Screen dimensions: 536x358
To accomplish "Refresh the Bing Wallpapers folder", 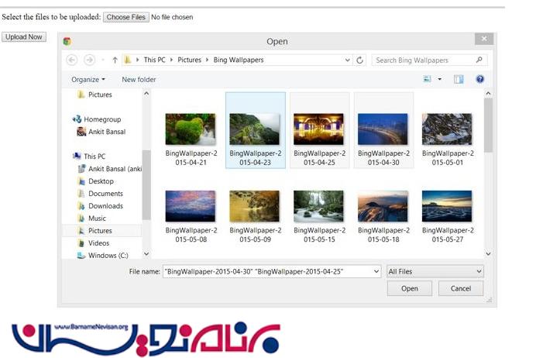I will tap(359, 60).
